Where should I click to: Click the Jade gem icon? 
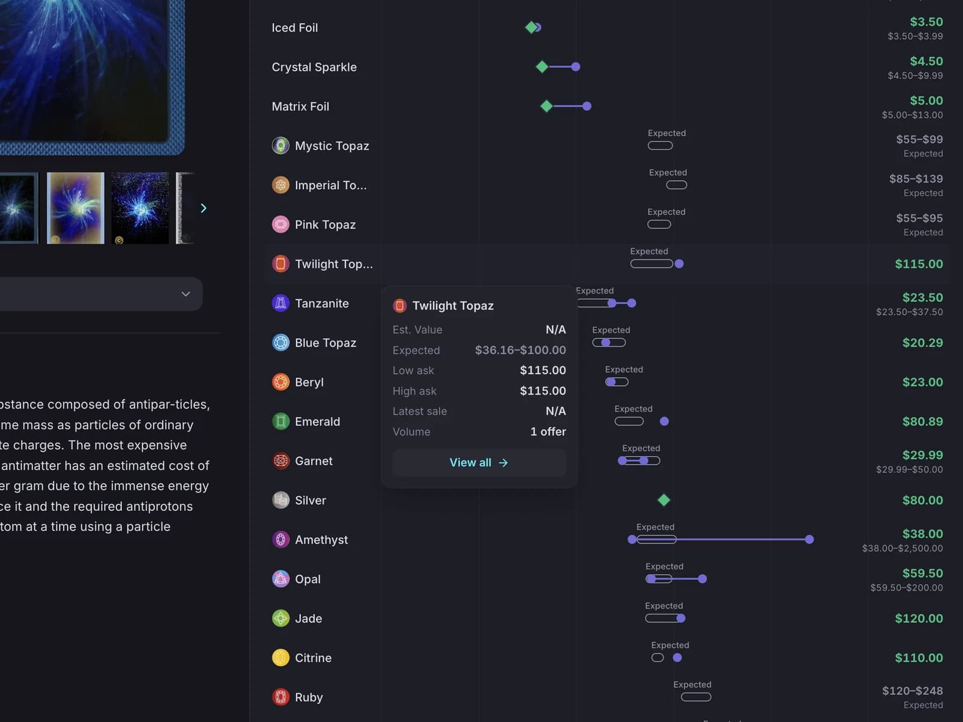pyautogui.click(x=280, y=619)
